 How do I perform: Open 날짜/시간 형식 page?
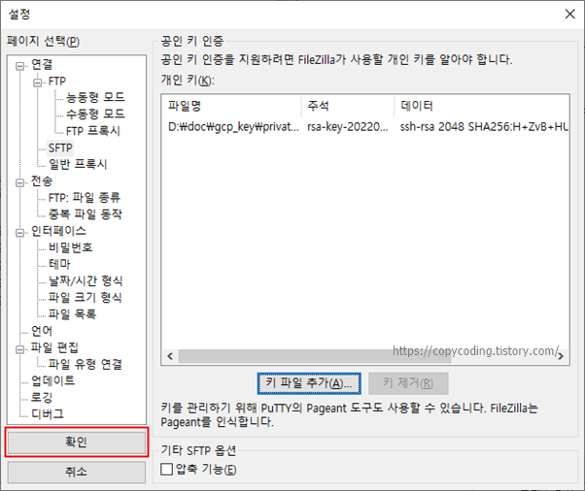[x=86, y=280]
